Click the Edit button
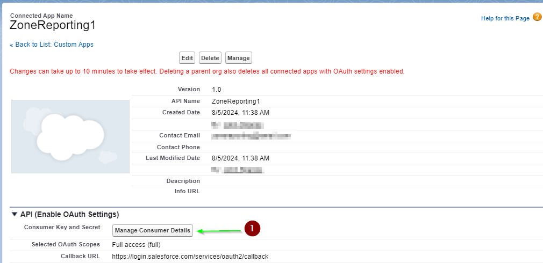Screen dimensions: 543x263 click(x=187, y=58)
